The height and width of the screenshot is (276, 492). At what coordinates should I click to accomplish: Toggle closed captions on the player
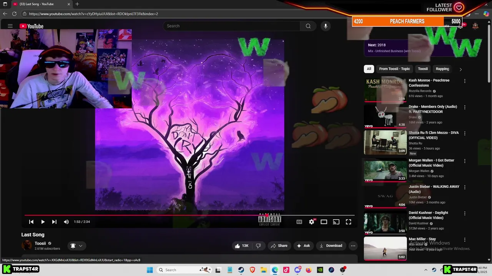[299, 222]
